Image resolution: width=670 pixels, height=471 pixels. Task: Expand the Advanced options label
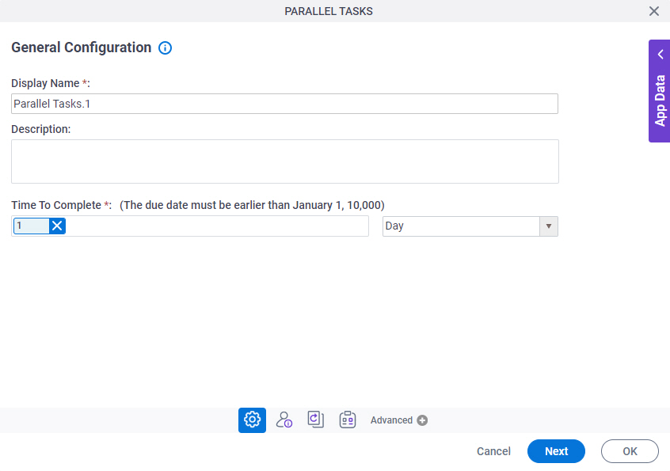[391, 420]
